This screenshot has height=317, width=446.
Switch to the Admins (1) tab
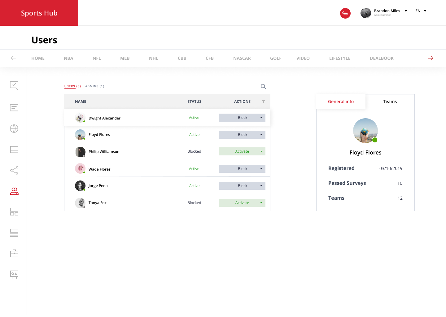click(x=95, y=86)
